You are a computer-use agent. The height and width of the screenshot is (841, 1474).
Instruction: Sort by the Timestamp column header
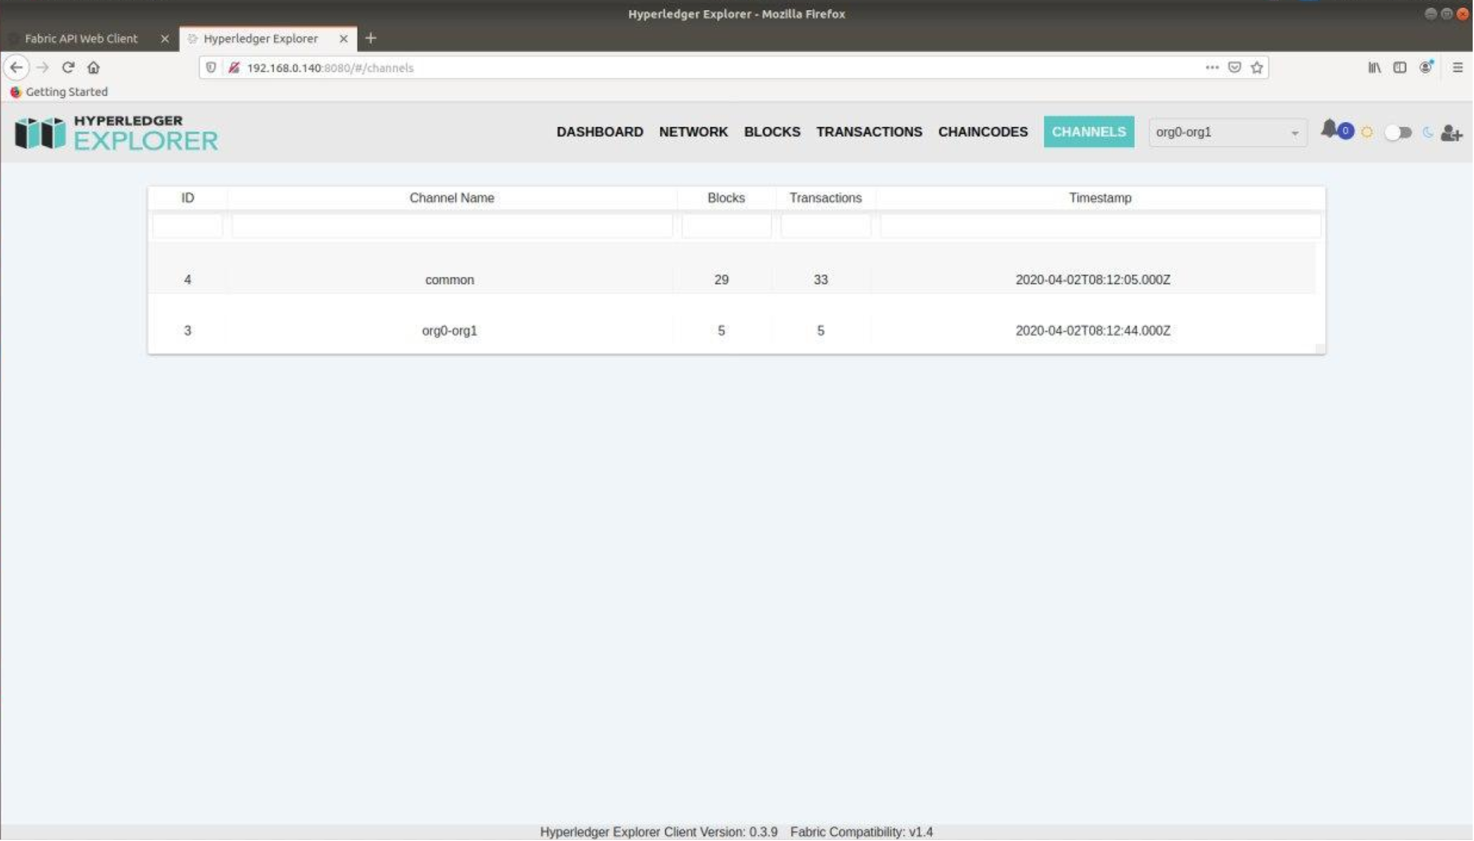[x=1100, y=198]
